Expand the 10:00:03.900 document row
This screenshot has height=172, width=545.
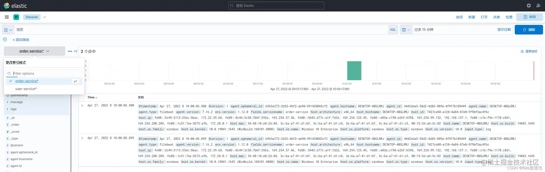click(82, 106)
